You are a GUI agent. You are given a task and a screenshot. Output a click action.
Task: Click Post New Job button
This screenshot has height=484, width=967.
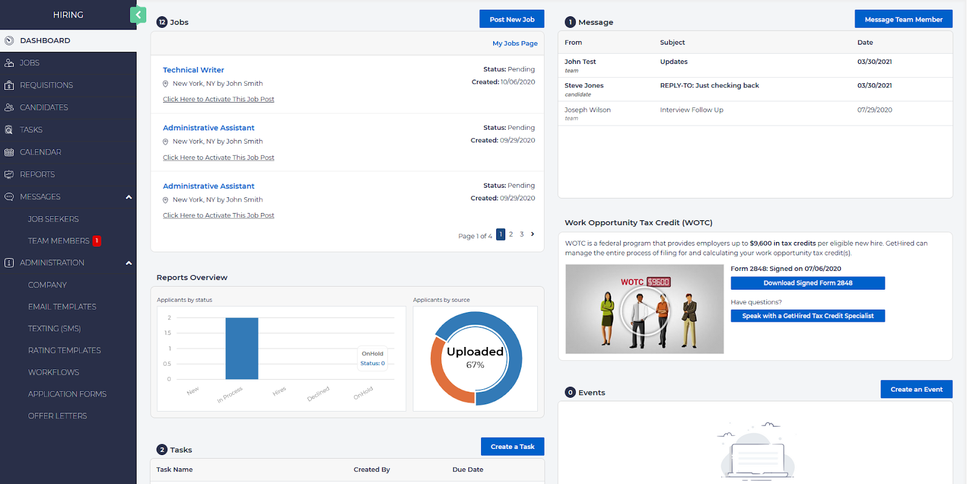pyautogui.click(x=511, y=19)
